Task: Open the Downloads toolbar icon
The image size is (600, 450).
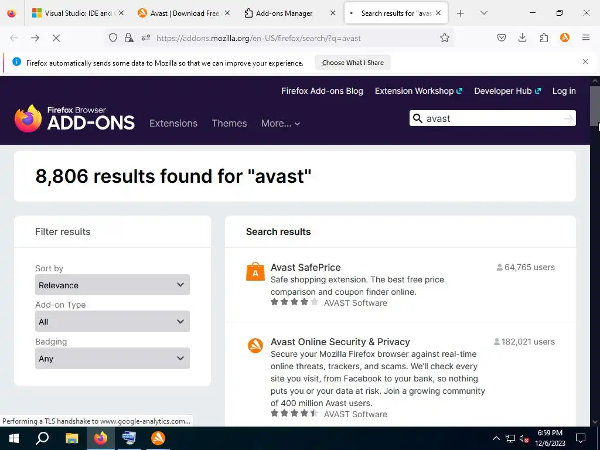Action: (522, 37)
